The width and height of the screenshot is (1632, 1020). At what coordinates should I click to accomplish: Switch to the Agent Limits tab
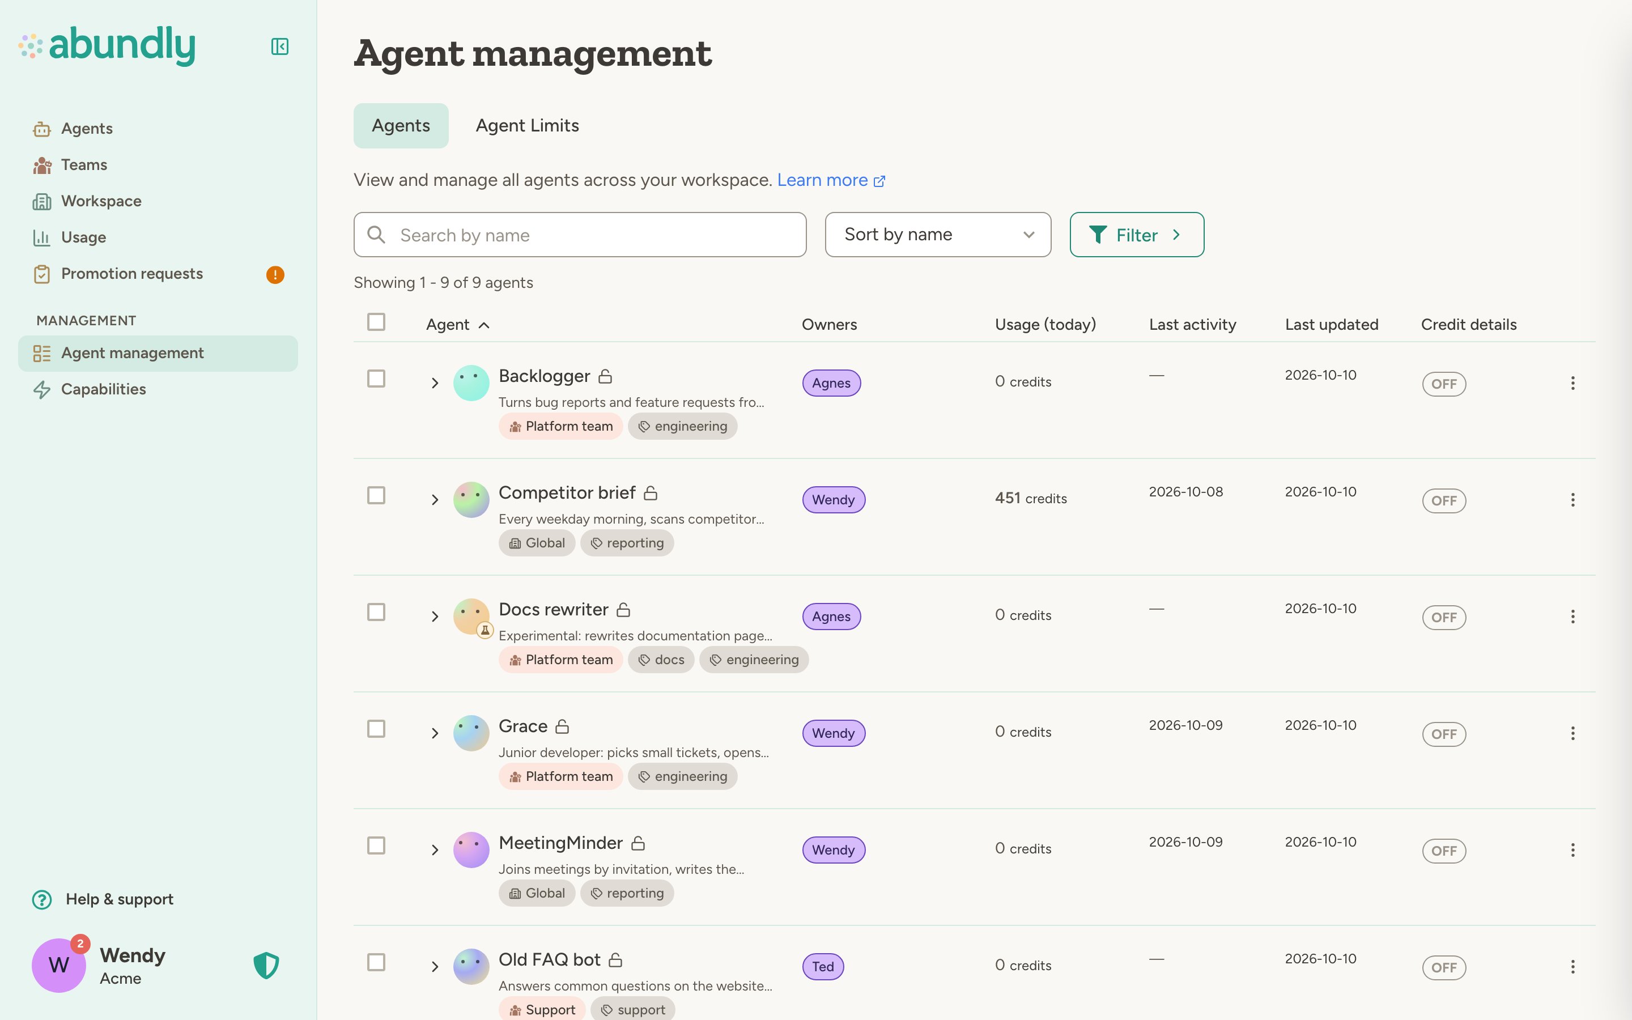click(x=528, y=125)
